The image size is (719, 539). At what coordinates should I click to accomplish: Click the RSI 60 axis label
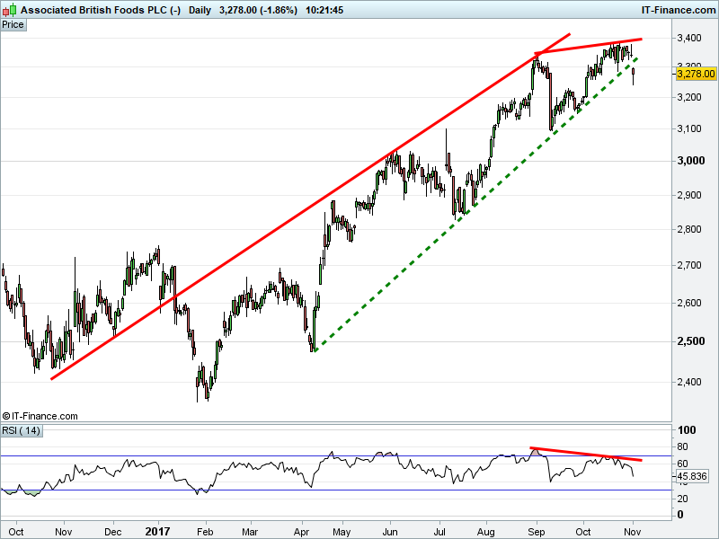point(682,464)
